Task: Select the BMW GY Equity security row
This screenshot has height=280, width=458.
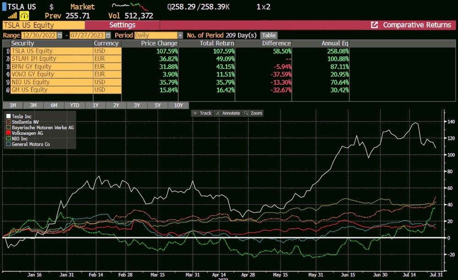Action: pyautogui.click(x=52, y=66)
